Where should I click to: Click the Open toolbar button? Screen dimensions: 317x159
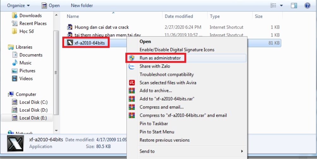click(x=51, y=5)
